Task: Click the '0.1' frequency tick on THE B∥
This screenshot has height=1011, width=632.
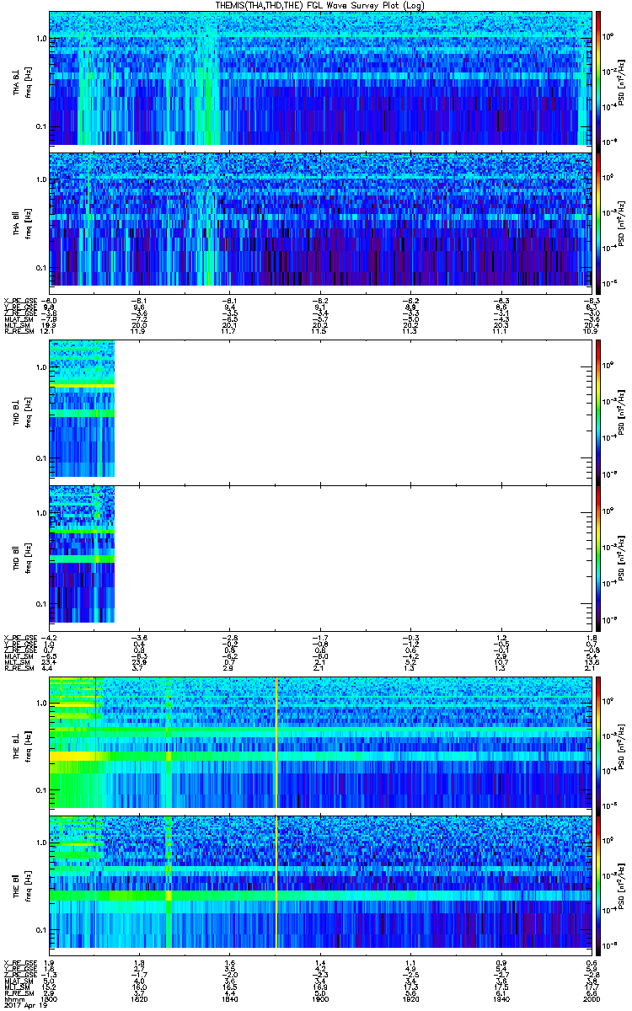Action: coord(40,930)
